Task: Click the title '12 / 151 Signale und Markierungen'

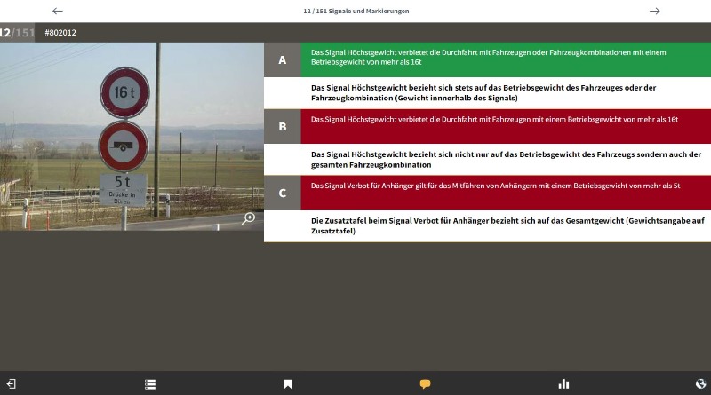Action: [356, 11]
